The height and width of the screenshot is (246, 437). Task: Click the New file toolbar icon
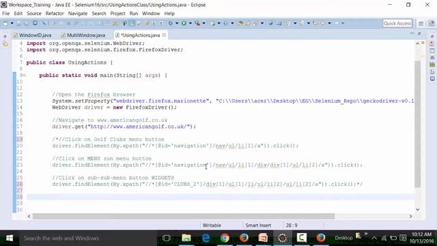(x=5, y=23)
